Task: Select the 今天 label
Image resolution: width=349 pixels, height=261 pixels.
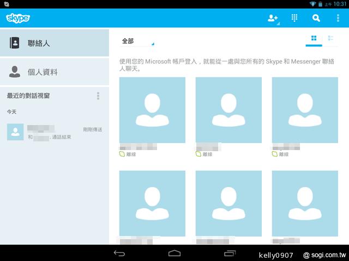Action: click(x=11, y=111)
